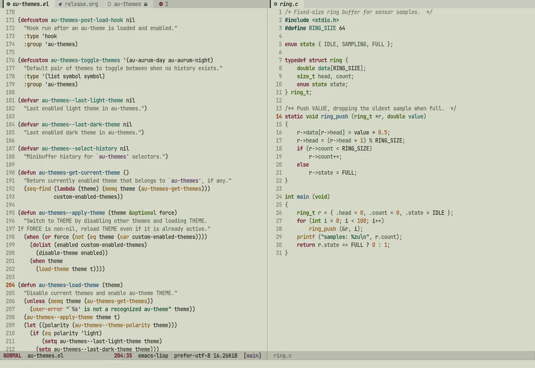Click the au-themes--apply-theme defun name on line 195
535x368 pixels.
(x=72, y=213)
